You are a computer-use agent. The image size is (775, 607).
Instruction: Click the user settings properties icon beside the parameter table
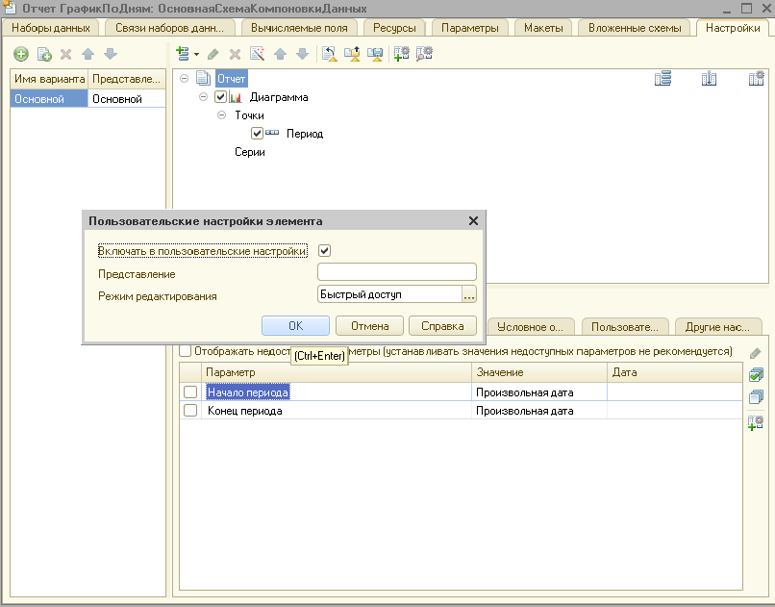(x=756, y=421)
